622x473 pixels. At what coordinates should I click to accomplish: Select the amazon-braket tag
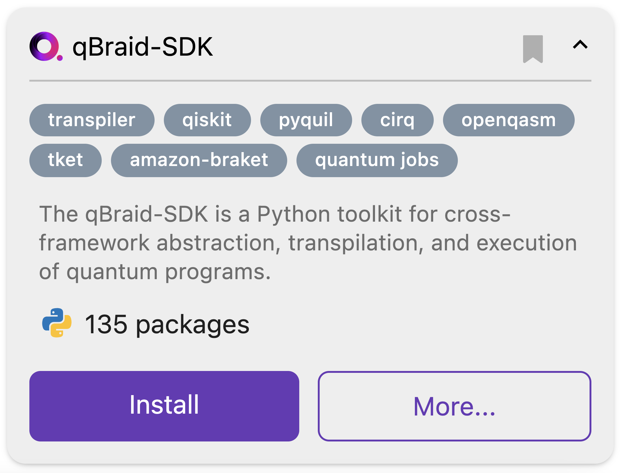[198, 160]
